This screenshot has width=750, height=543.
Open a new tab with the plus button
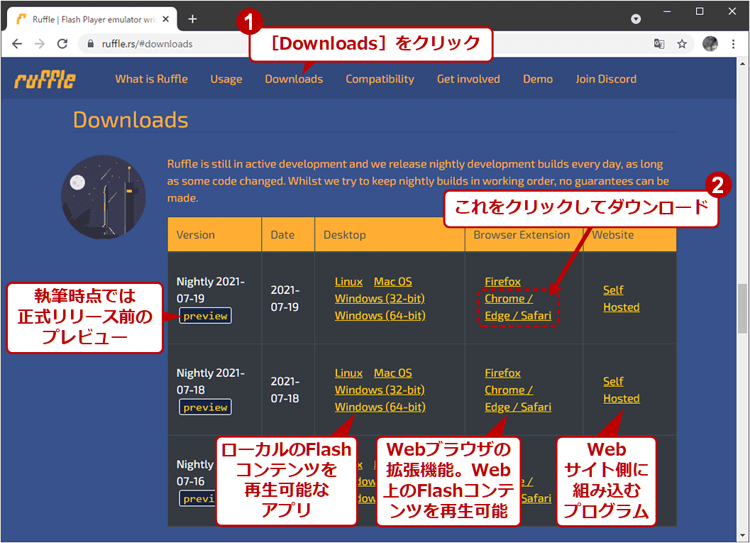[192, 19]
